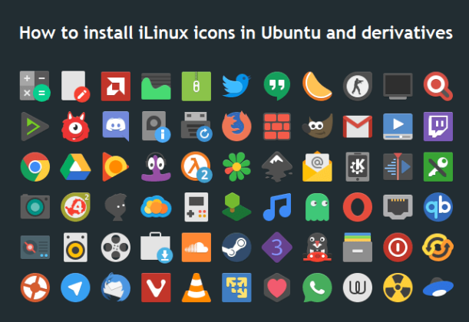Screen dimensions: 469x322
Task: Click the orange Clementine slice icon
Action: coord(317,86)
